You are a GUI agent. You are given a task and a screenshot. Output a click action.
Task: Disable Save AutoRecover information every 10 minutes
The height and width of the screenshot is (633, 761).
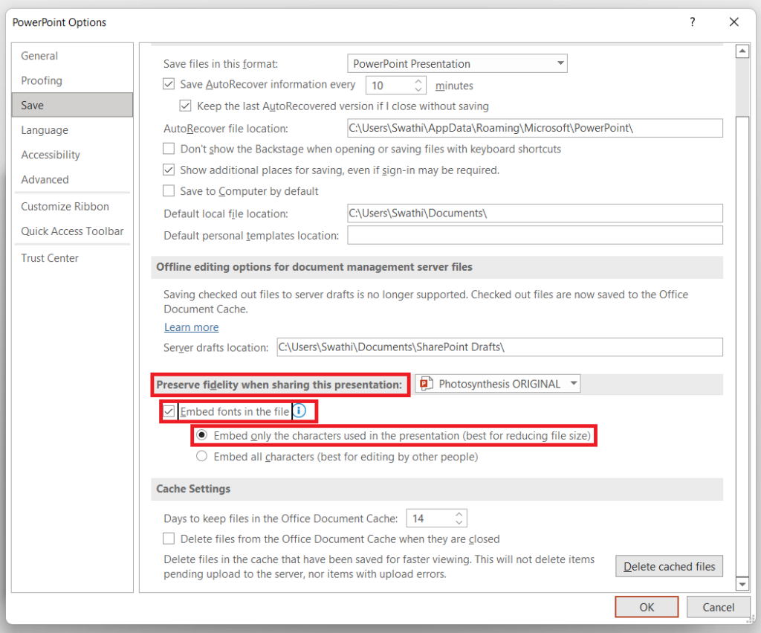(169, 84)
